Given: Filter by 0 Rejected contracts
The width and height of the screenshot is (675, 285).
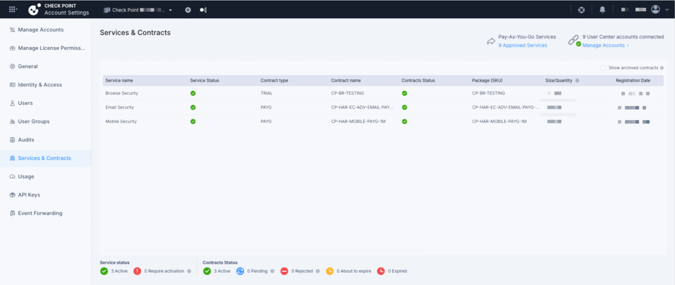Looking at the screenshot, I should click(x=297, y=271).
